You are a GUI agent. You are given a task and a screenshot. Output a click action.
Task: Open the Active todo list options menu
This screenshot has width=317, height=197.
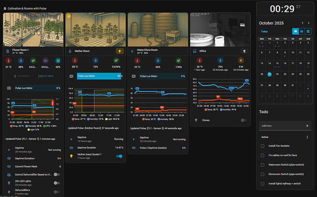pyautogui.click(x=307, y=137)
